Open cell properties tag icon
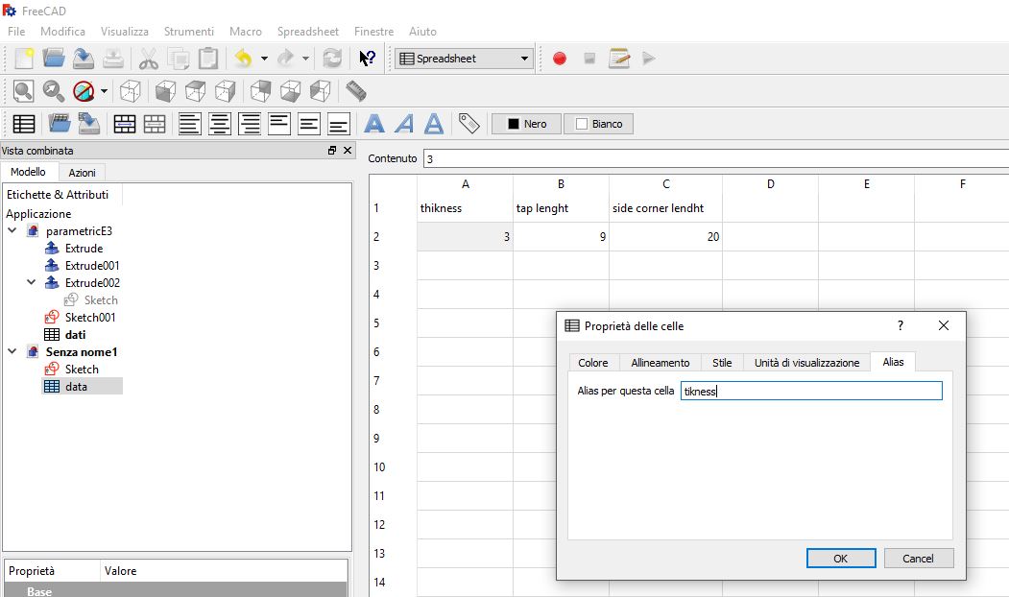 click(469, 124)
